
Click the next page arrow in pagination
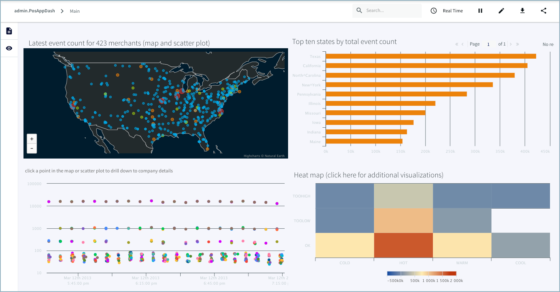(x=511, y=44)
